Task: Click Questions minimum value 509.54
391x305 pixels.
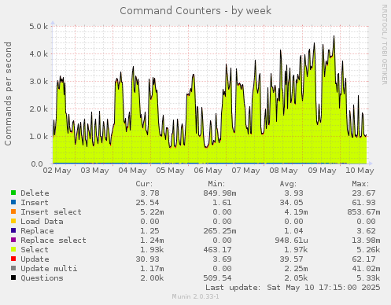Action: [217, 278]
